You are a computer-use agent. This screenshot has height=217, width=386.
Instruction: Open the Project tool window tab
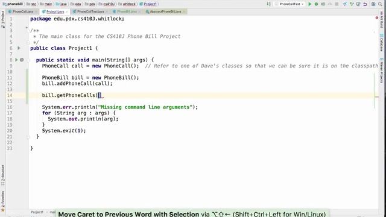click(x=2, y=19)
